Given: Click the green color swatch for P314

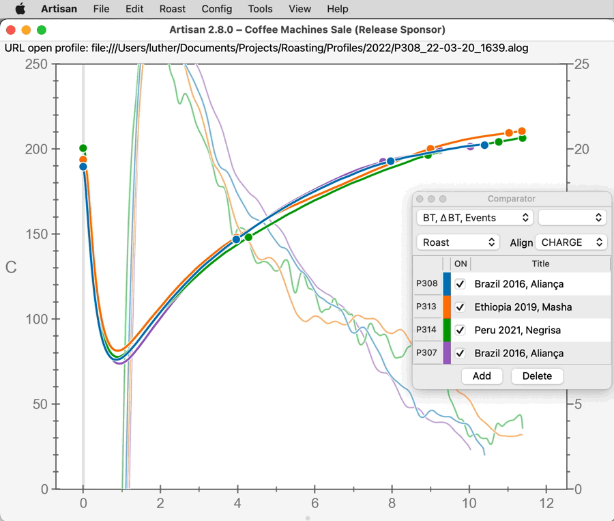Looking at the screenshot, I should coord(447,330).
